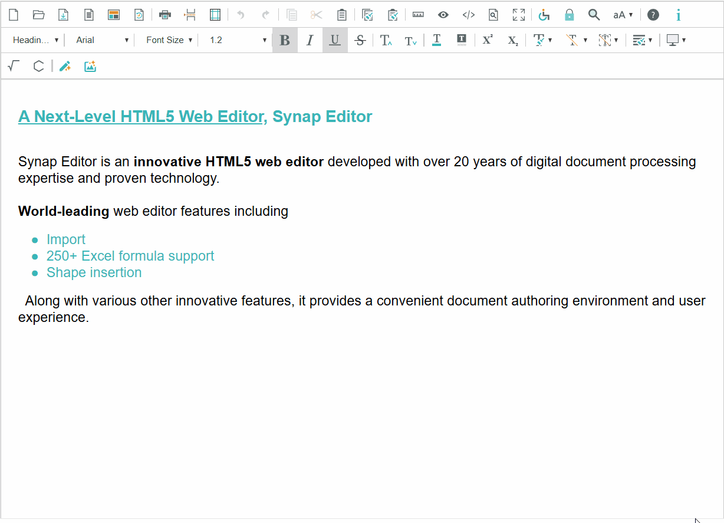Click the '250+ Excel formula support' bullet

(x=130, y=256)
